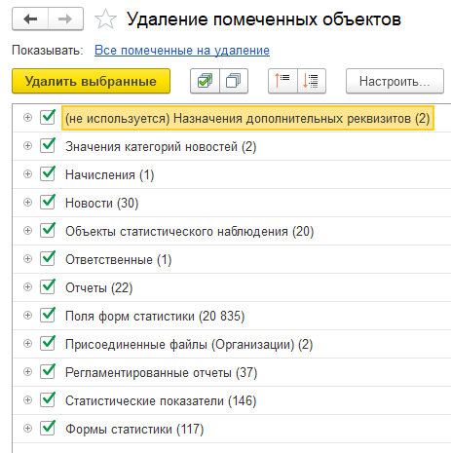This screenshot has height=453, width=451.
Task: Click the Удалить выбранные button
Action: click(x=91, y=81)
